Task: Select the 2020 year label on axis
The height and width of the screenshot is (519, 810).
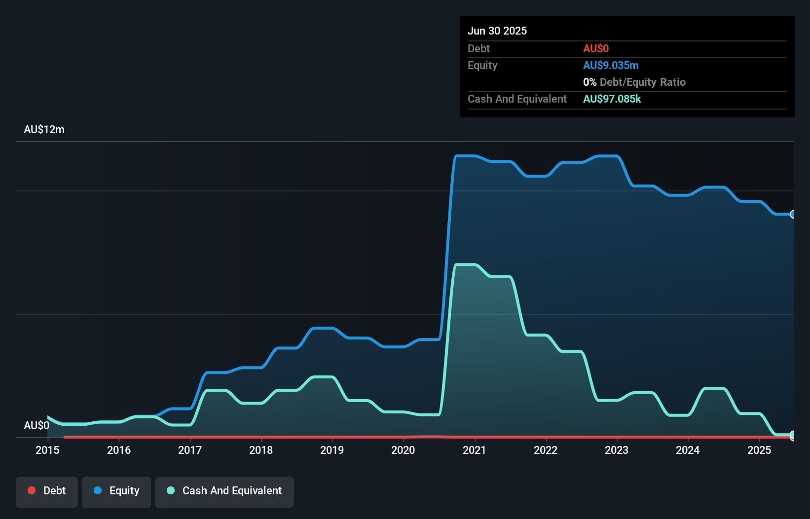Action: point(403,450)
